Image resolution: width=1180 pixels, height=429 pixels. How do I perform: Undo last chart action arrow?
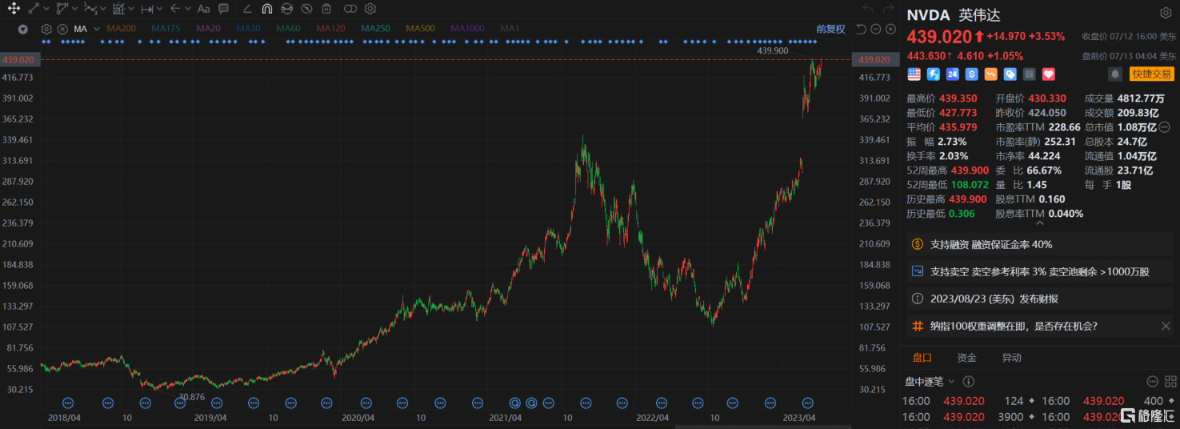point(868,9)
